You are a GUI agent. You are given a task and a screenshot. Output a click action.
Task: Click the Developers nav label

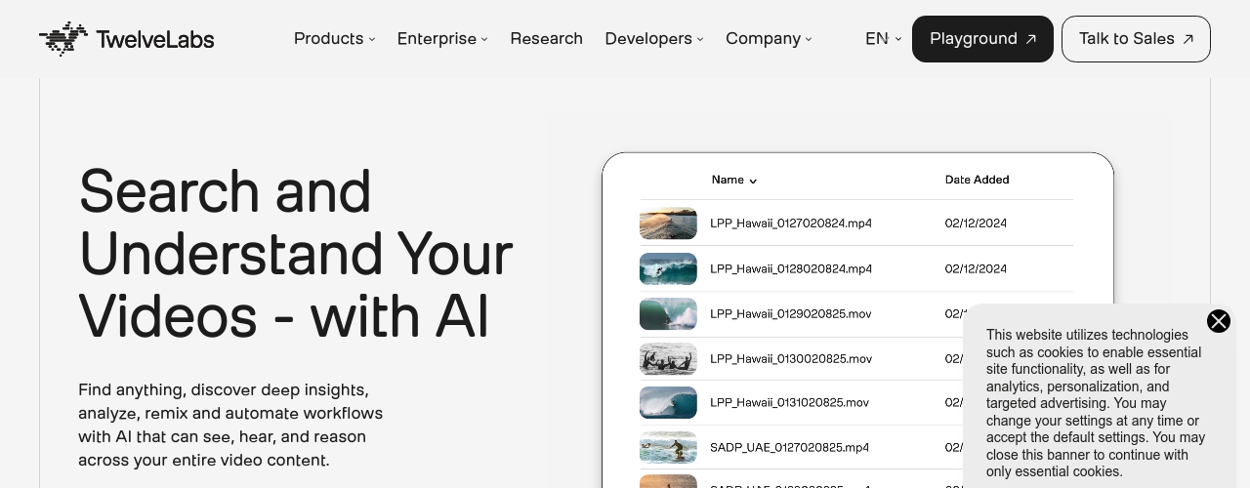(x=648, y=39)
